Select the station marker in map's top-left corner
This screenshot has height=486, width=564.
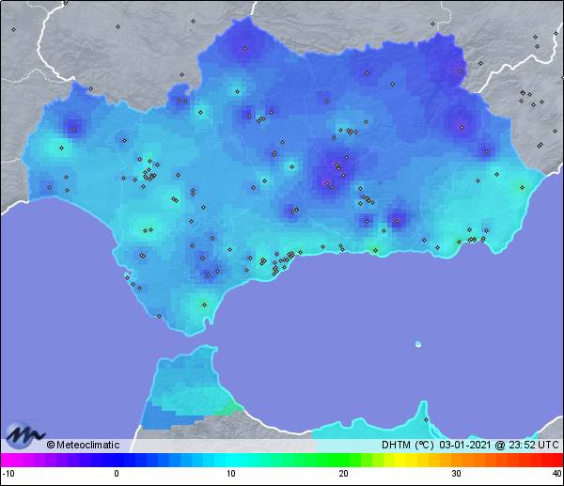tap(14, 28)
